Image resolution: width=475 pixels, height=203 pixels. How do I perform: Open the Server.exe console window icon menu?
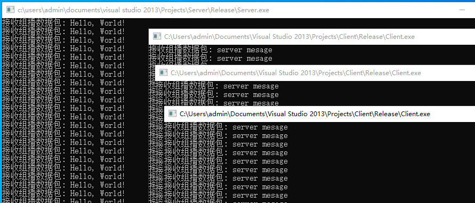(x=10, y=10)
